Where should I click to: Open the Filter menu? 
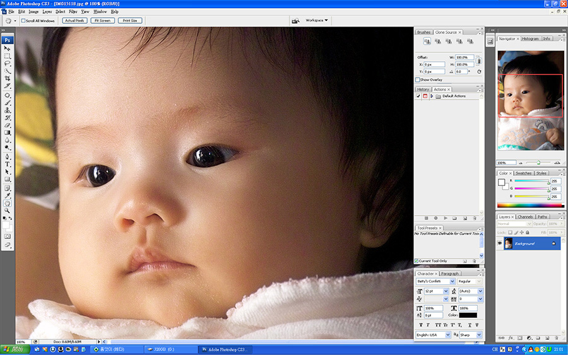point(73,11)
